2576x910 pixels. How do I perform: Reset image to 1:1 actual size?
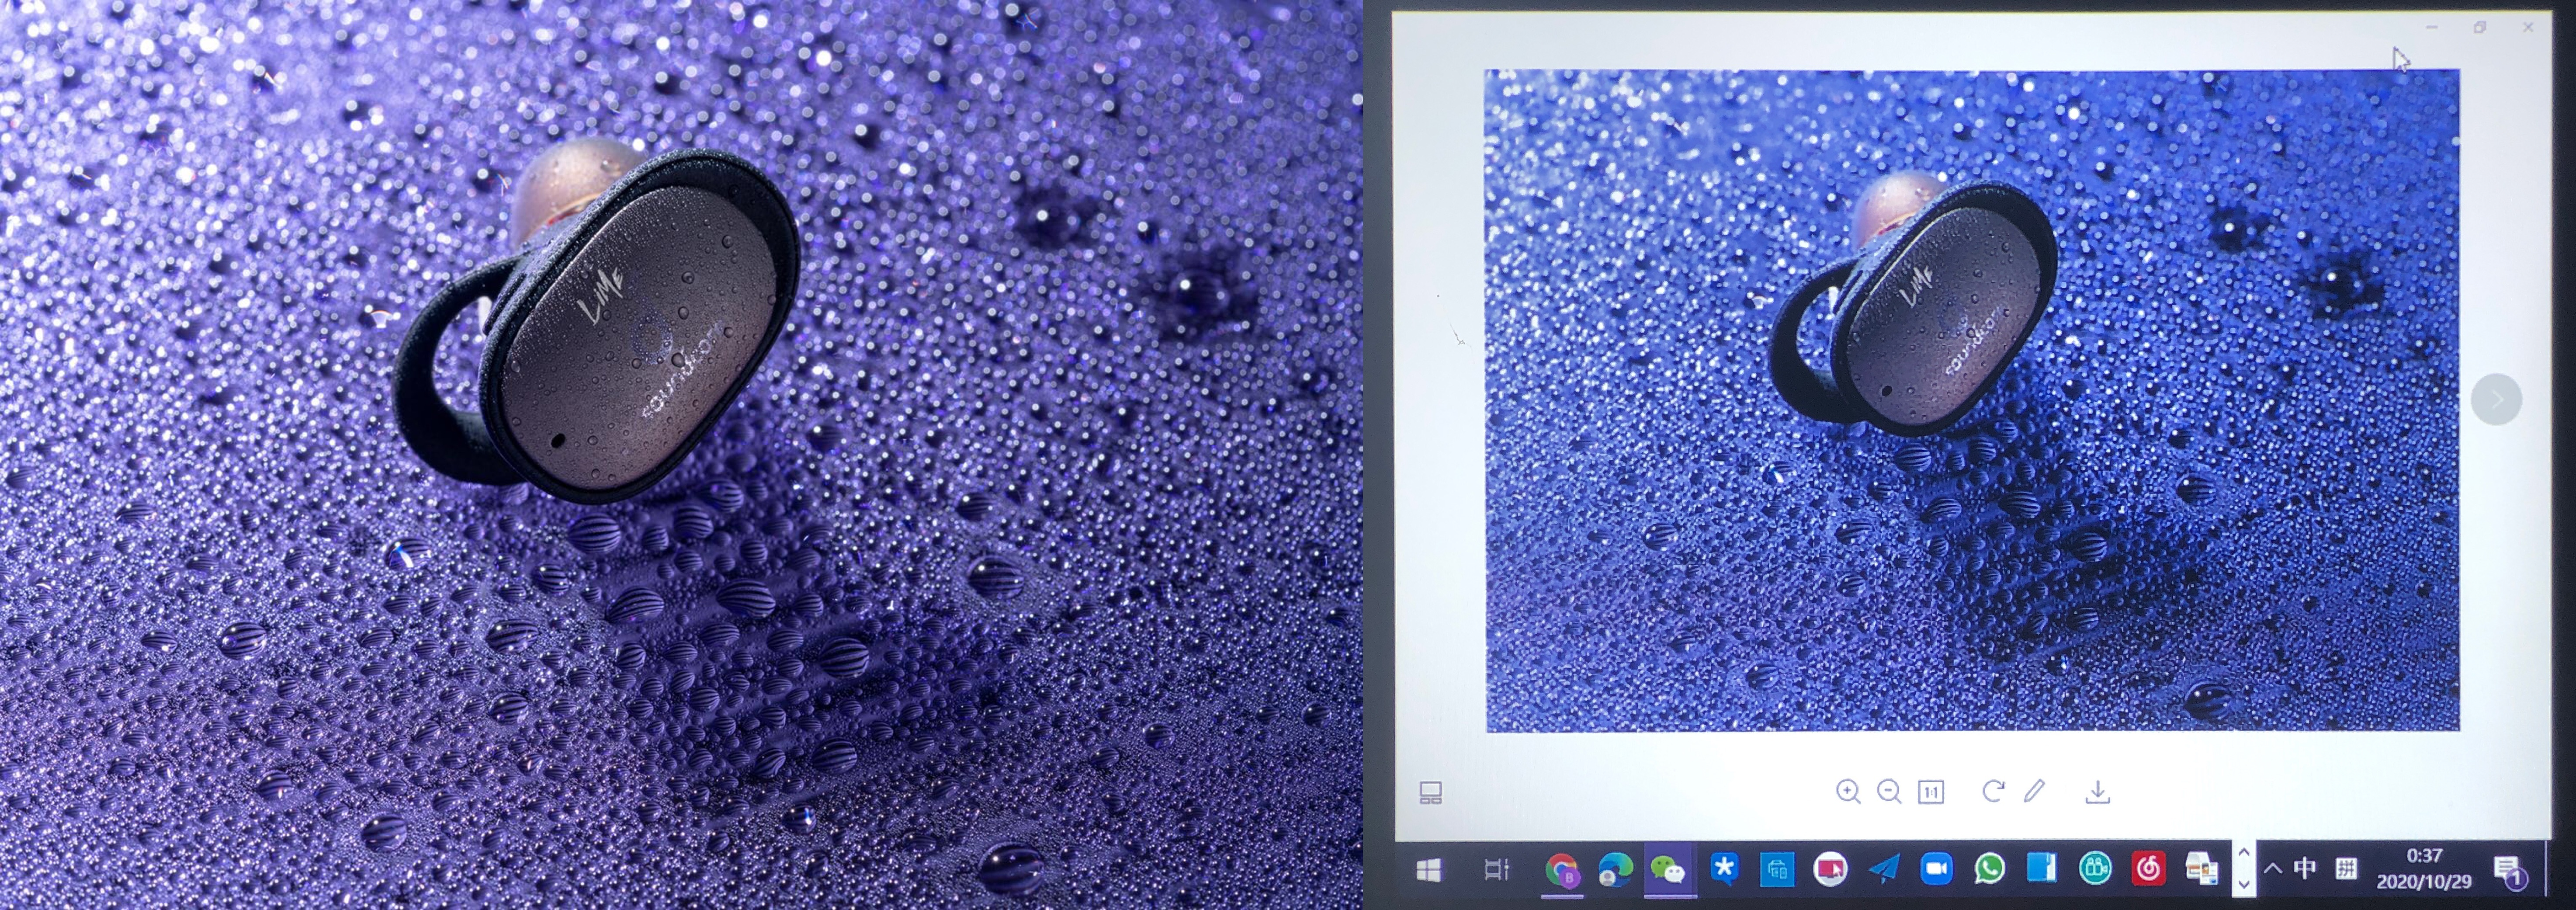pos(1930,793)
